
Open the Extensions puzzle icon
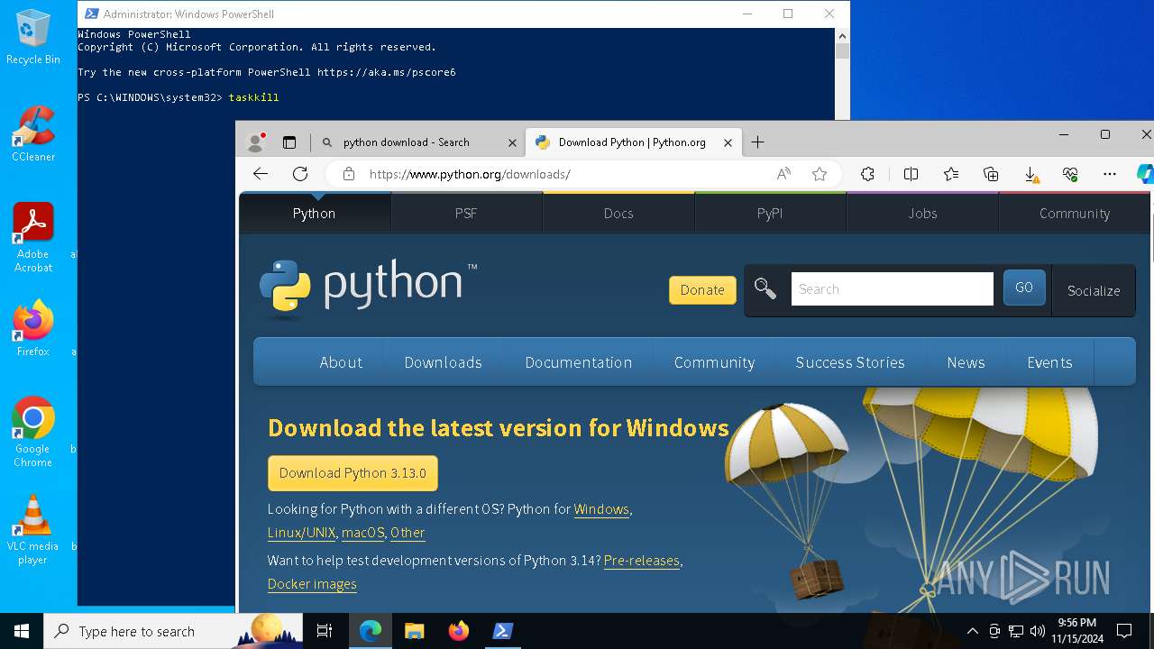tap(867, 174)
